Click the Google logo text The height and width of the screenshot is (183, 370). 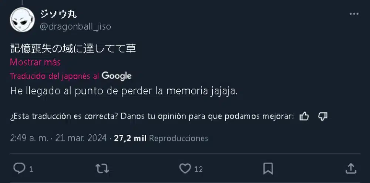117,76
